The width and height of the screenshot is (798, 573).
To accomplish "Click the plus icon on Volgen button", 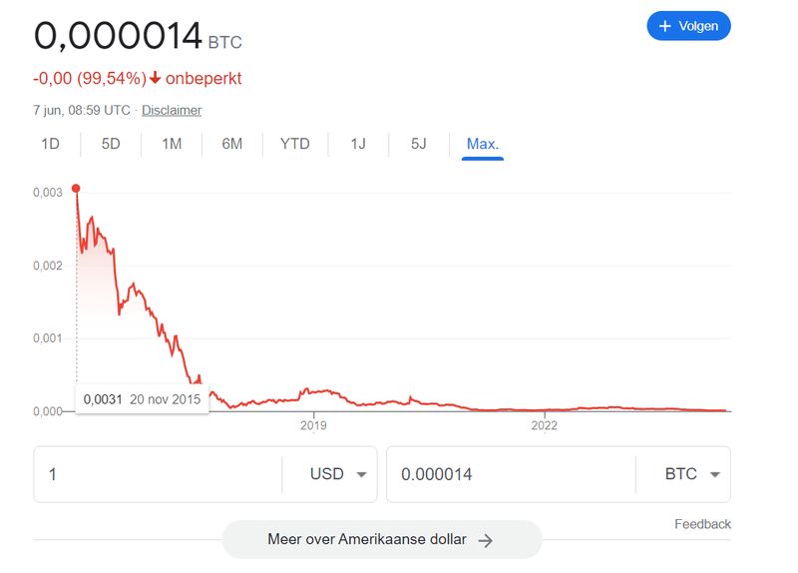I will click(x=665, y=26).
